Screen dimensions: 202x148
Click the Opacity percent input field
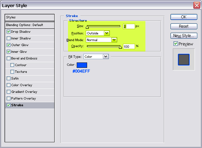[129, 46]
